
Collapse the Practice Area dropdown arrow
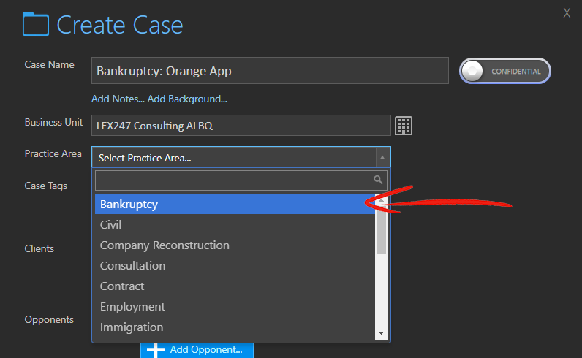click(381, 157)
